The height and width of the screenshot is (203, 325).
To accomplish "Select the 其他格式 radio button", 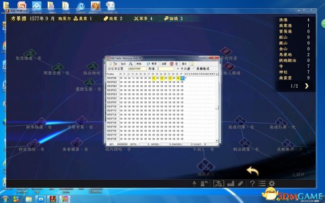I will click(x=194, y=69).
